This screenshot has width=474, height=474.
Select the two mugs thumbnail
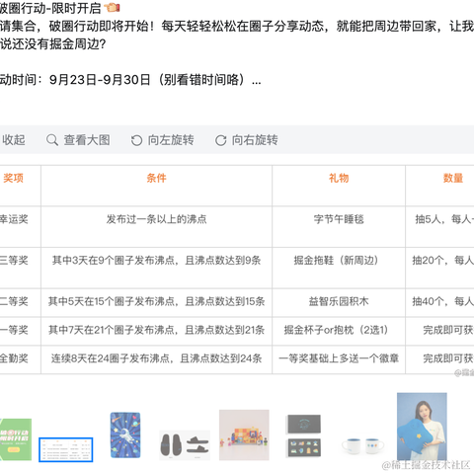(x=363, y=445)
